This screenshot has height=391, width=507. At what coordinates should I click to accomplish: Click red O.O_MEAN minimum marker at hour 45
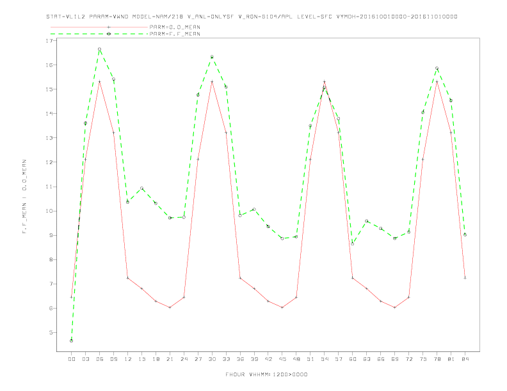tap(282, 307)
